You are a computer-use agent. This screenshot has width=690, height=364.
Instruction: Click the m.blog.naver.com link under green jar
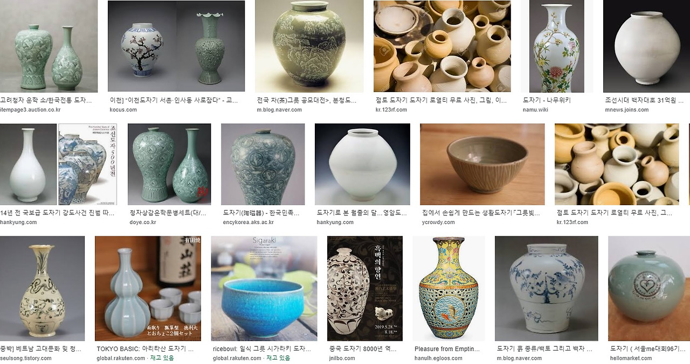pyautogui.click(x=279, y=110)
